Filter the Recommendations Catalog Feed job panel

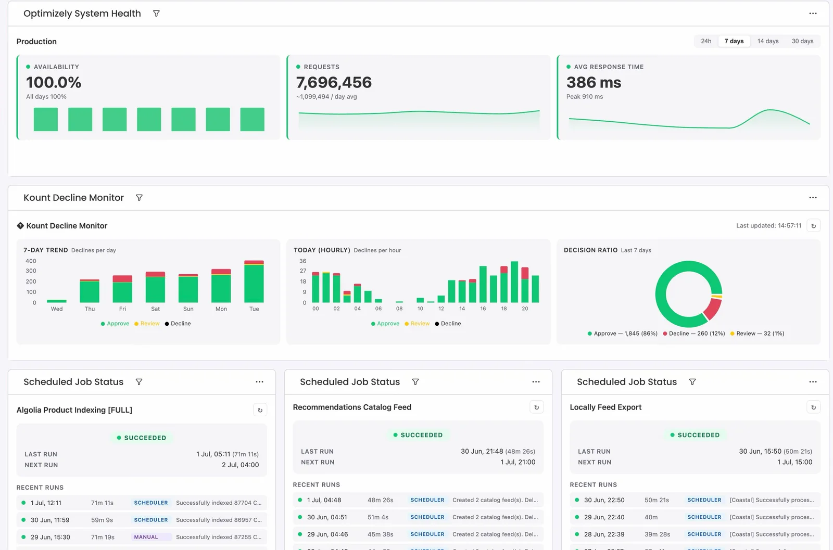coord(415,382)
